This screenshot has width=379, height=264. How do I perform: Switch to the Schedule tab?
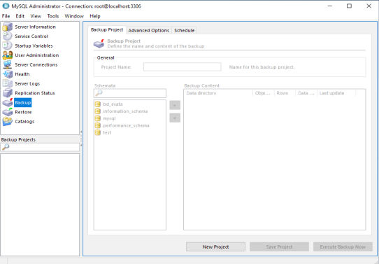(184, 31)
